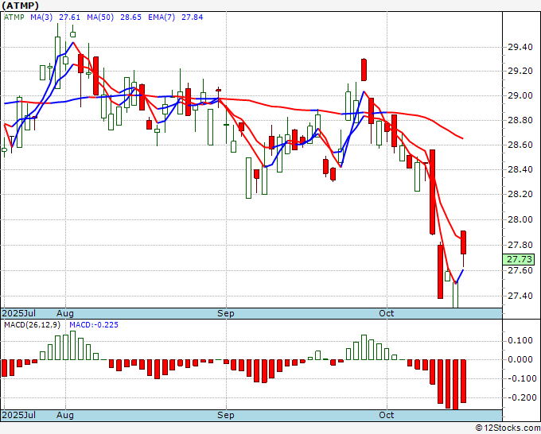Click the 28.60 price axis label
This screenshot has height=434, width=541.
point(520,145)
